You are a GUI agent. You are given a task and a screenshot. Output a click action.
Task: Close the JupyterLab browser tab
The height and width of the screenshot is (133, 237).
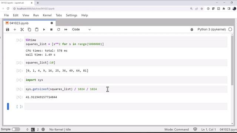(31, 3)
